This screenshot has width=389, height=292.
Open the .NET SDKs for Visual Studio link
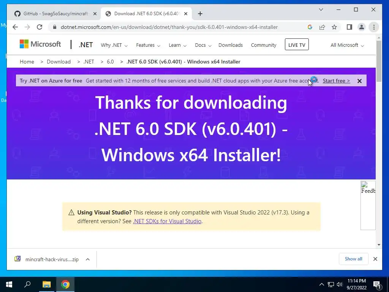coord(167,221)
